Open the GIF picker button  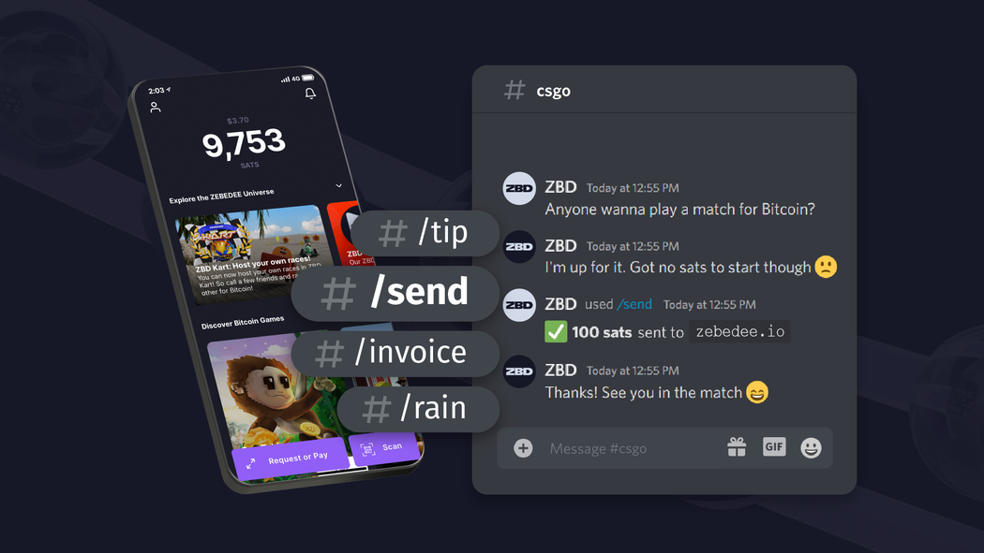774,446
